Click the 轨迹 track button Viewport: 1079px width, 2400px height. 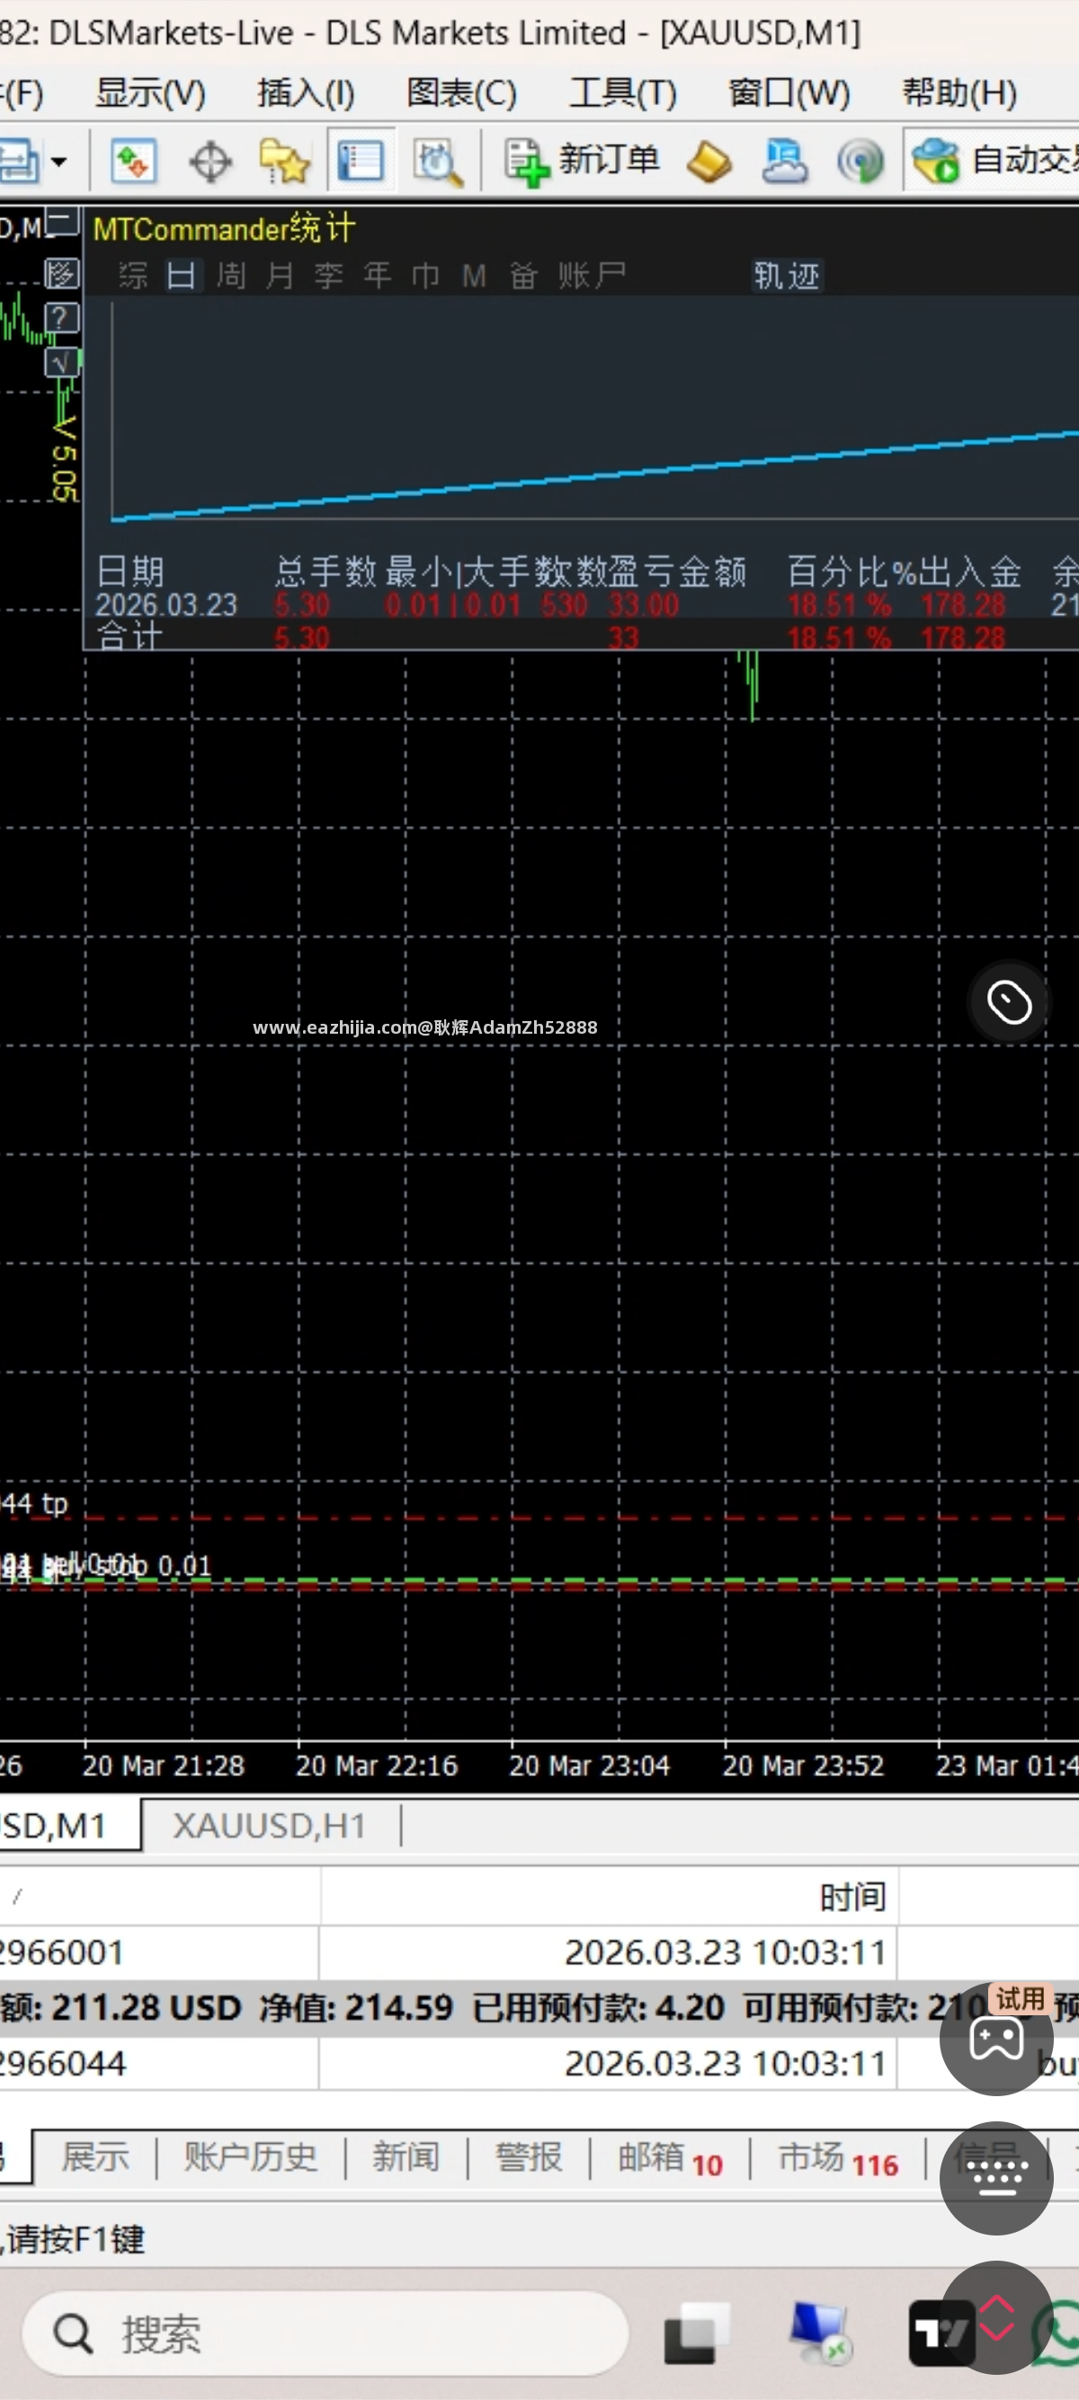click(x=787, y=276)
